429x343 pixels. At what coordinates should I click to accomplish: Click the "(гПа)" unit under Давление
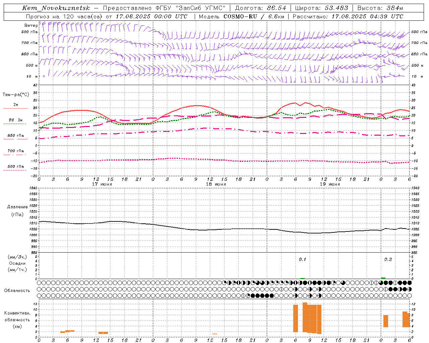pos(17,215)
